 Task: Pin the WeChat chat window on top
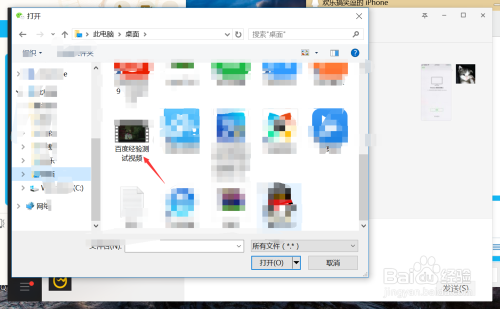424,15
